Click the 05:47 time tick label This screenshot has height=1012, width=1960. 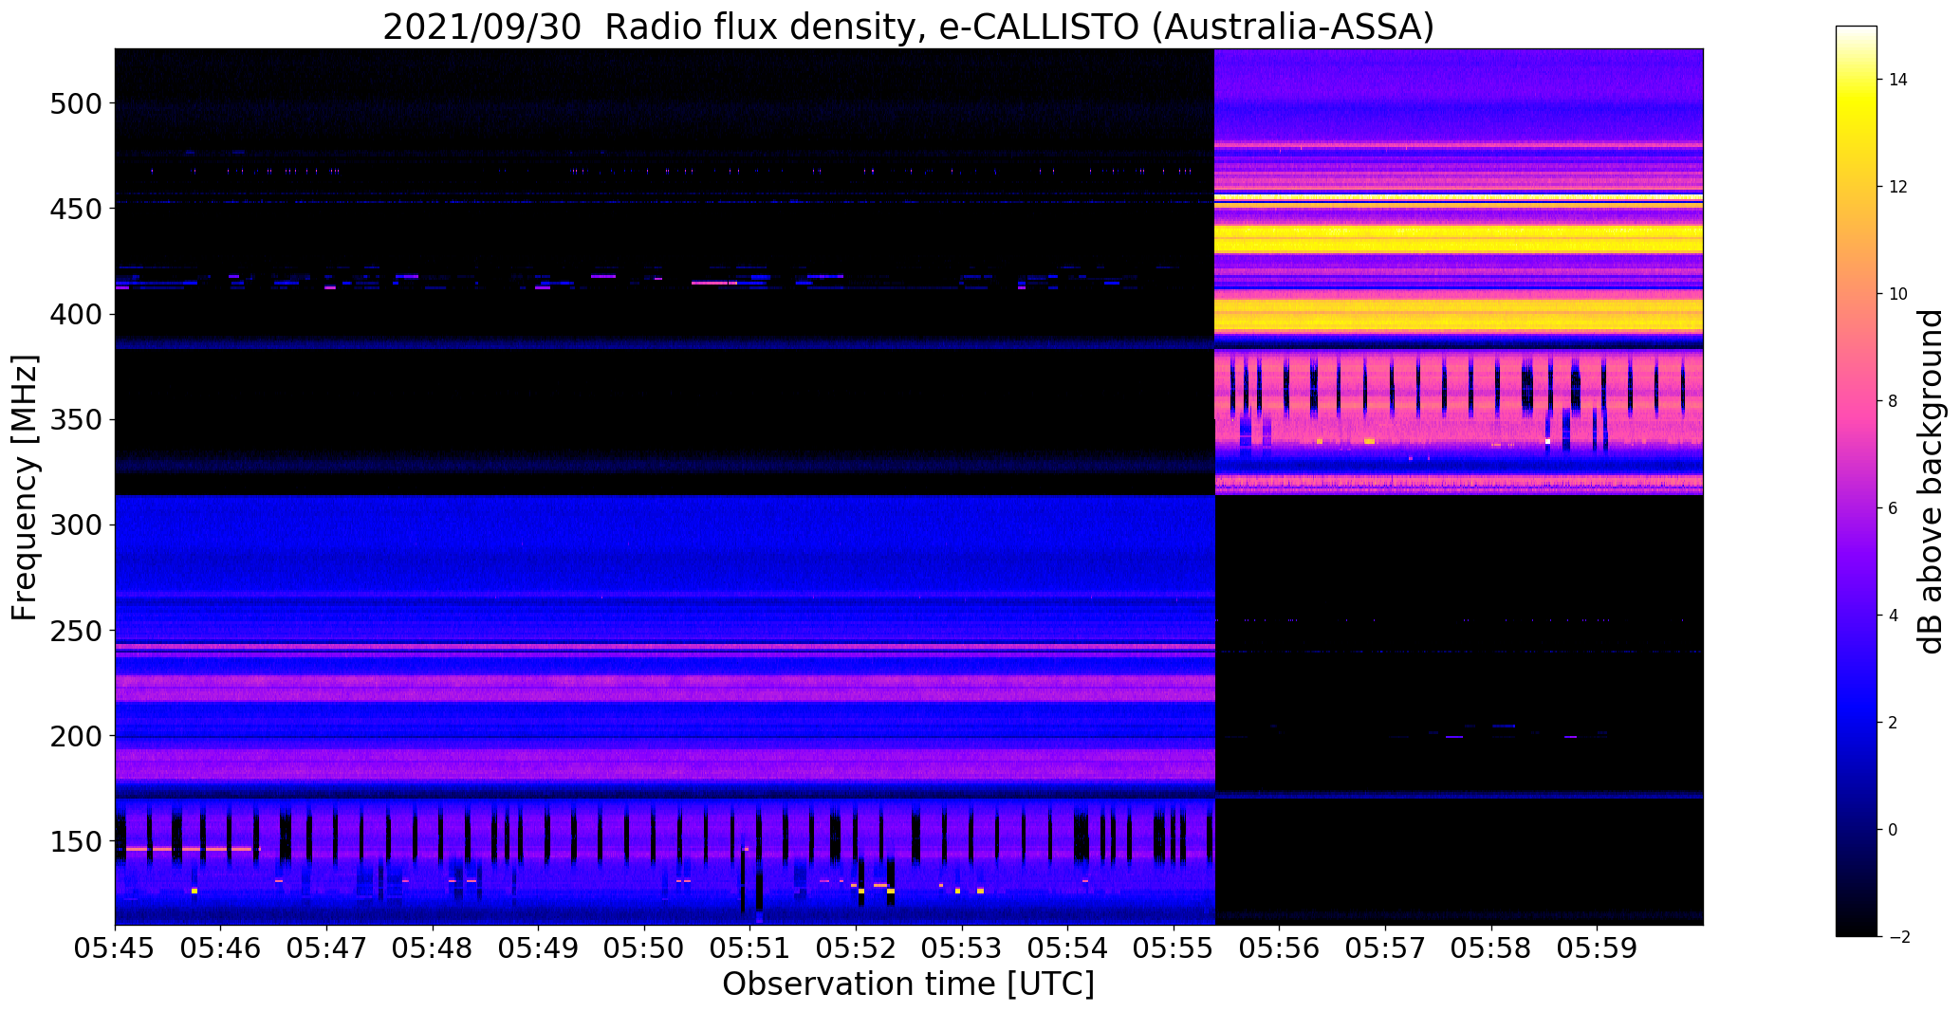coord(327,948)
